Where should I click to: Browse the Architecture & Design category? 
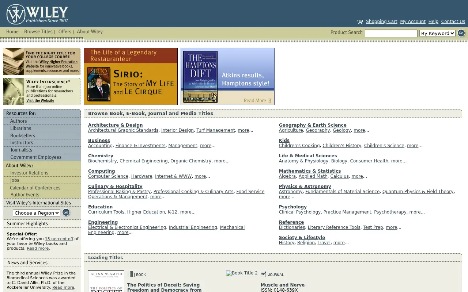(115, 125)
